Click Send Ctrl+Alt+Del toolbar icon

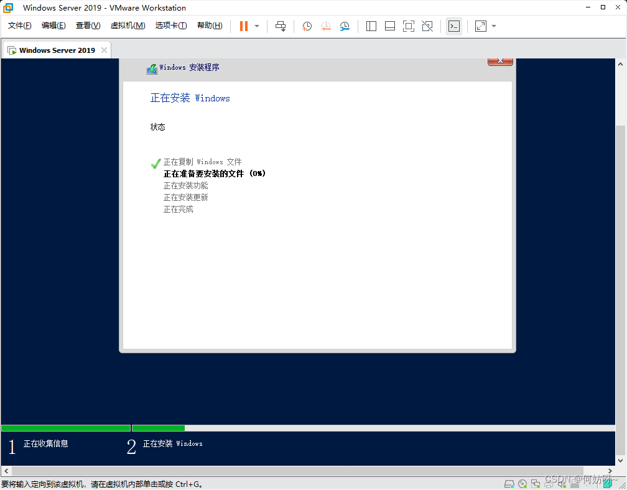click(281, 26)
